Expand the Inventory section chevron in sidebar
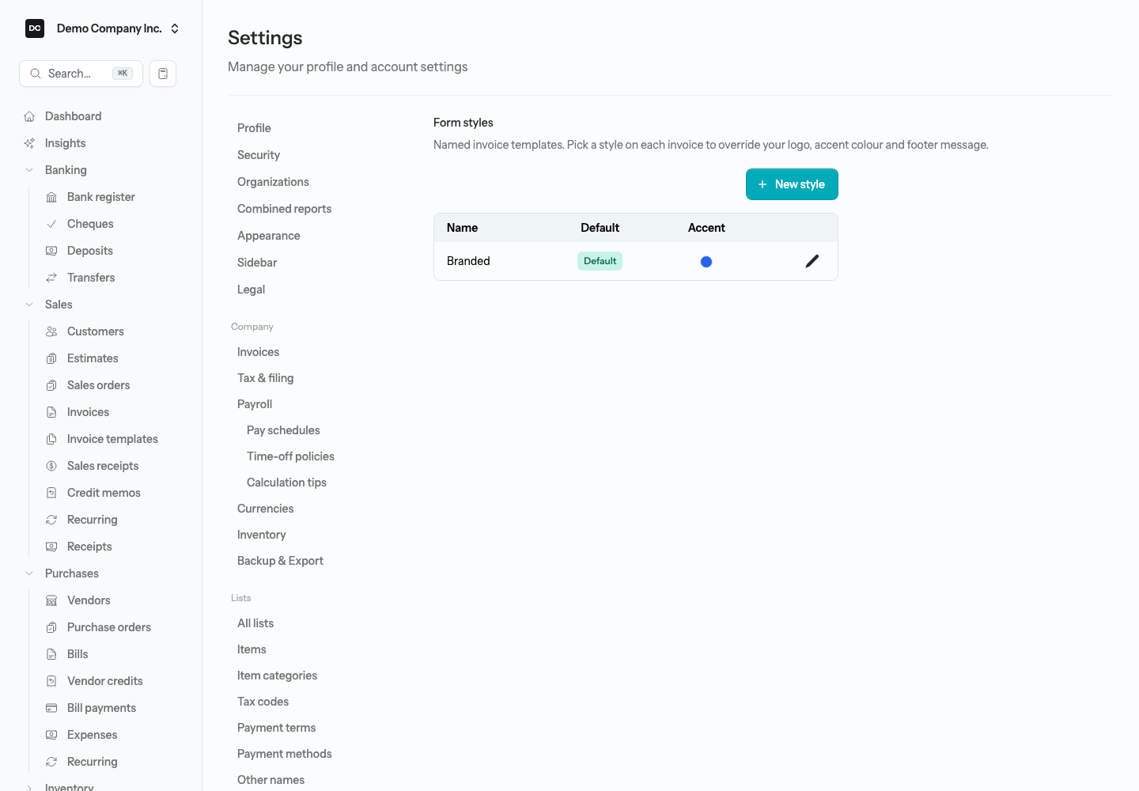Screen dimensions: 1139x791 pyautogui.click(x=29, y=788)
